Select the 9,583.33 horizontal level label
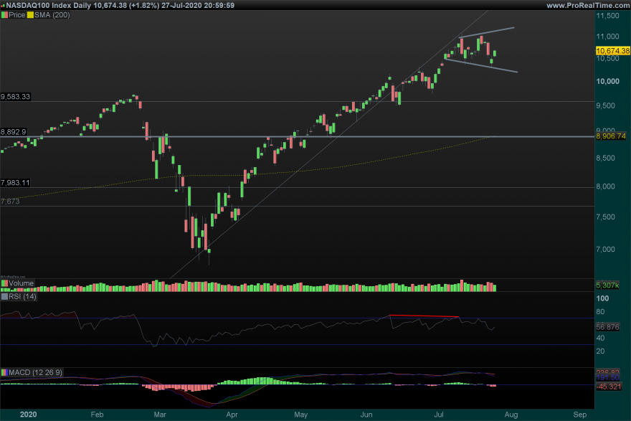The width and height of the screenshot is (631, 421). click(15, 97)
